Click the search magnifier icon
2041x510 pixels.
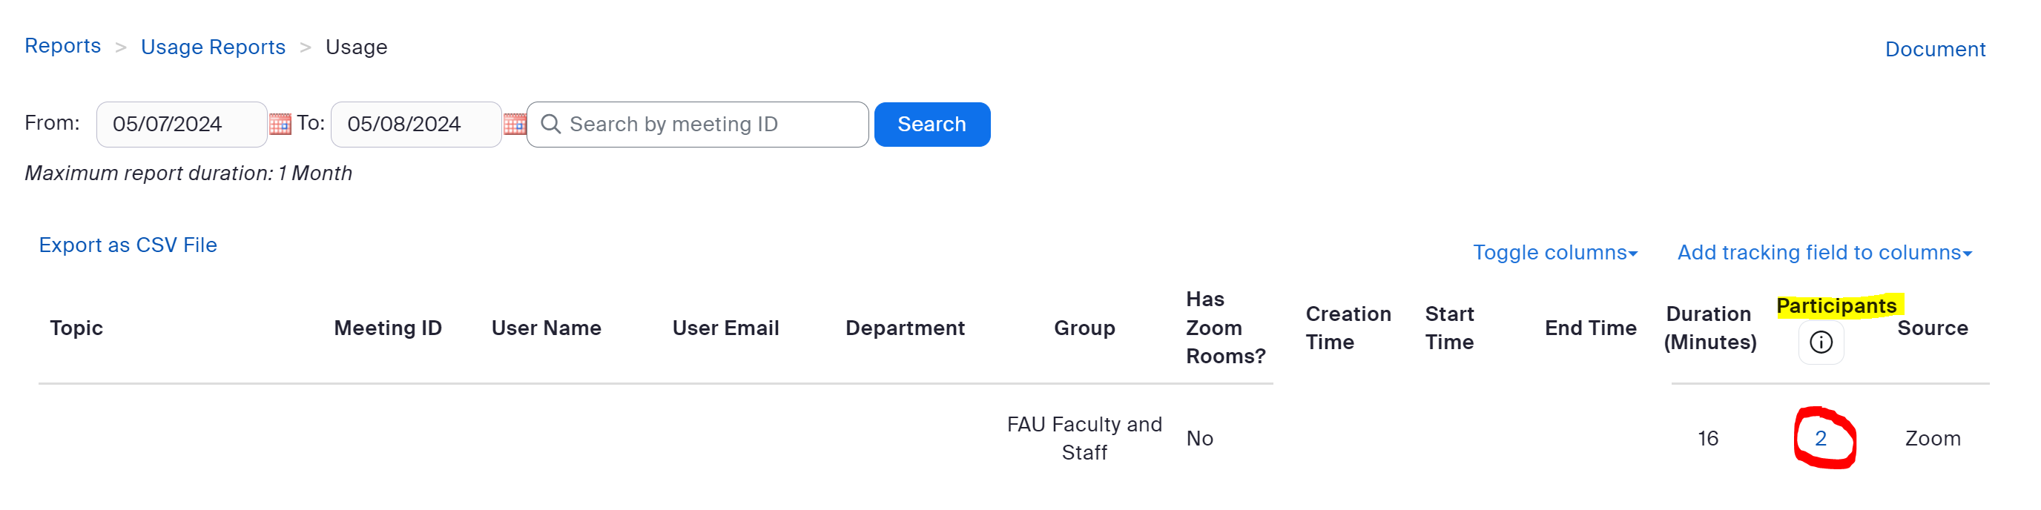coord(550,125)
